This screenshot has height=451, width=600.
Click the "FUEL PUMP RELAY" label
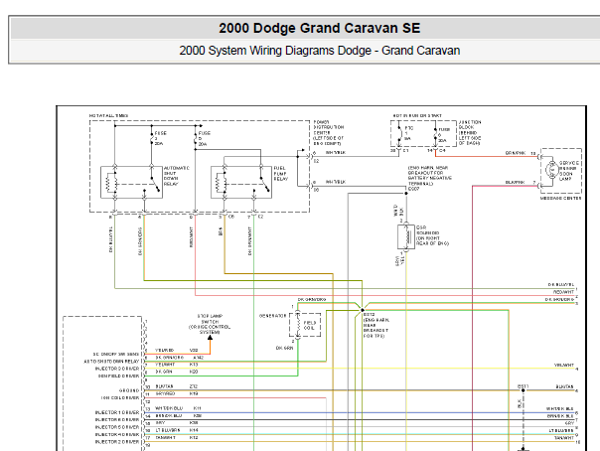point(281,173)
